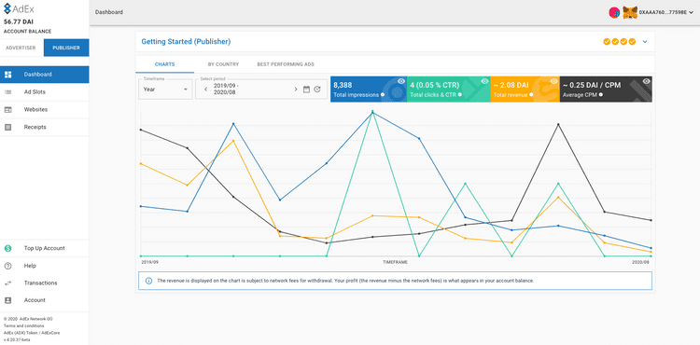Screen dimensions: 700x345
Task: Select the Advertiser mode button
Action: click(21, 48)
